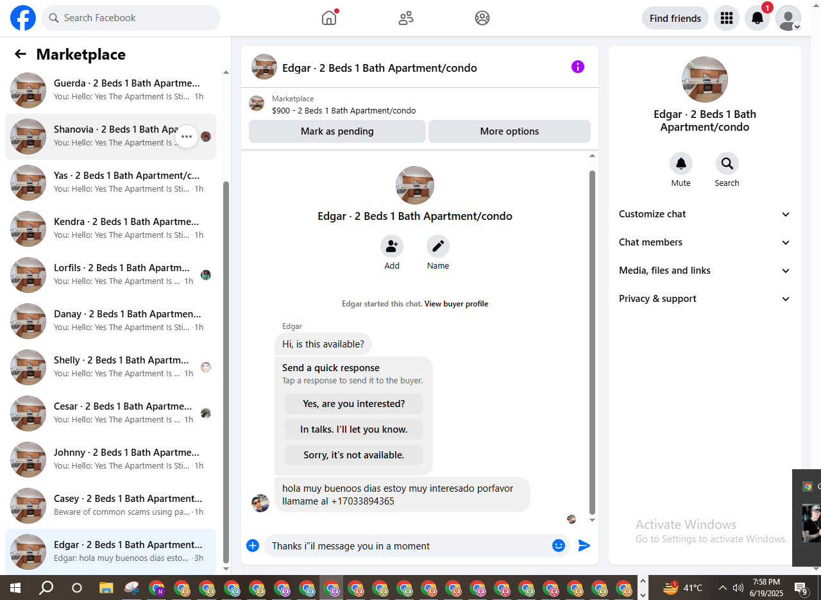The width and height of the screenshot is (821, 600).
Task: Open File Explorer from the taskbar
Action: point(106,587)
